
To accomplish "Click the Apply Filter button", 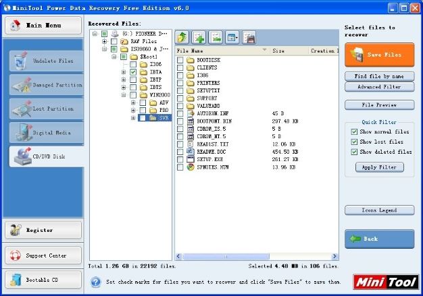I will click(x=379, y=167).
